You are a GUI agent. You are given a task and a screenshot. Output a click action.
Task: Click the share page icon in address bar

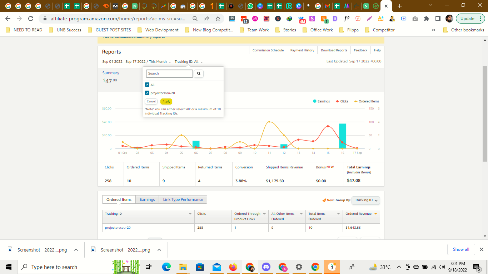[x=206, y=19]
